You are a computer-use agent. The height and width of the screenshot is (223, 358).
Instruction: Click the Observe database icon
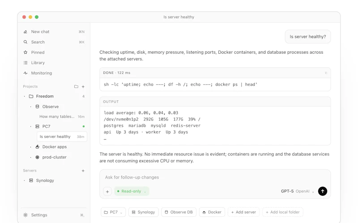coord(37,107)
